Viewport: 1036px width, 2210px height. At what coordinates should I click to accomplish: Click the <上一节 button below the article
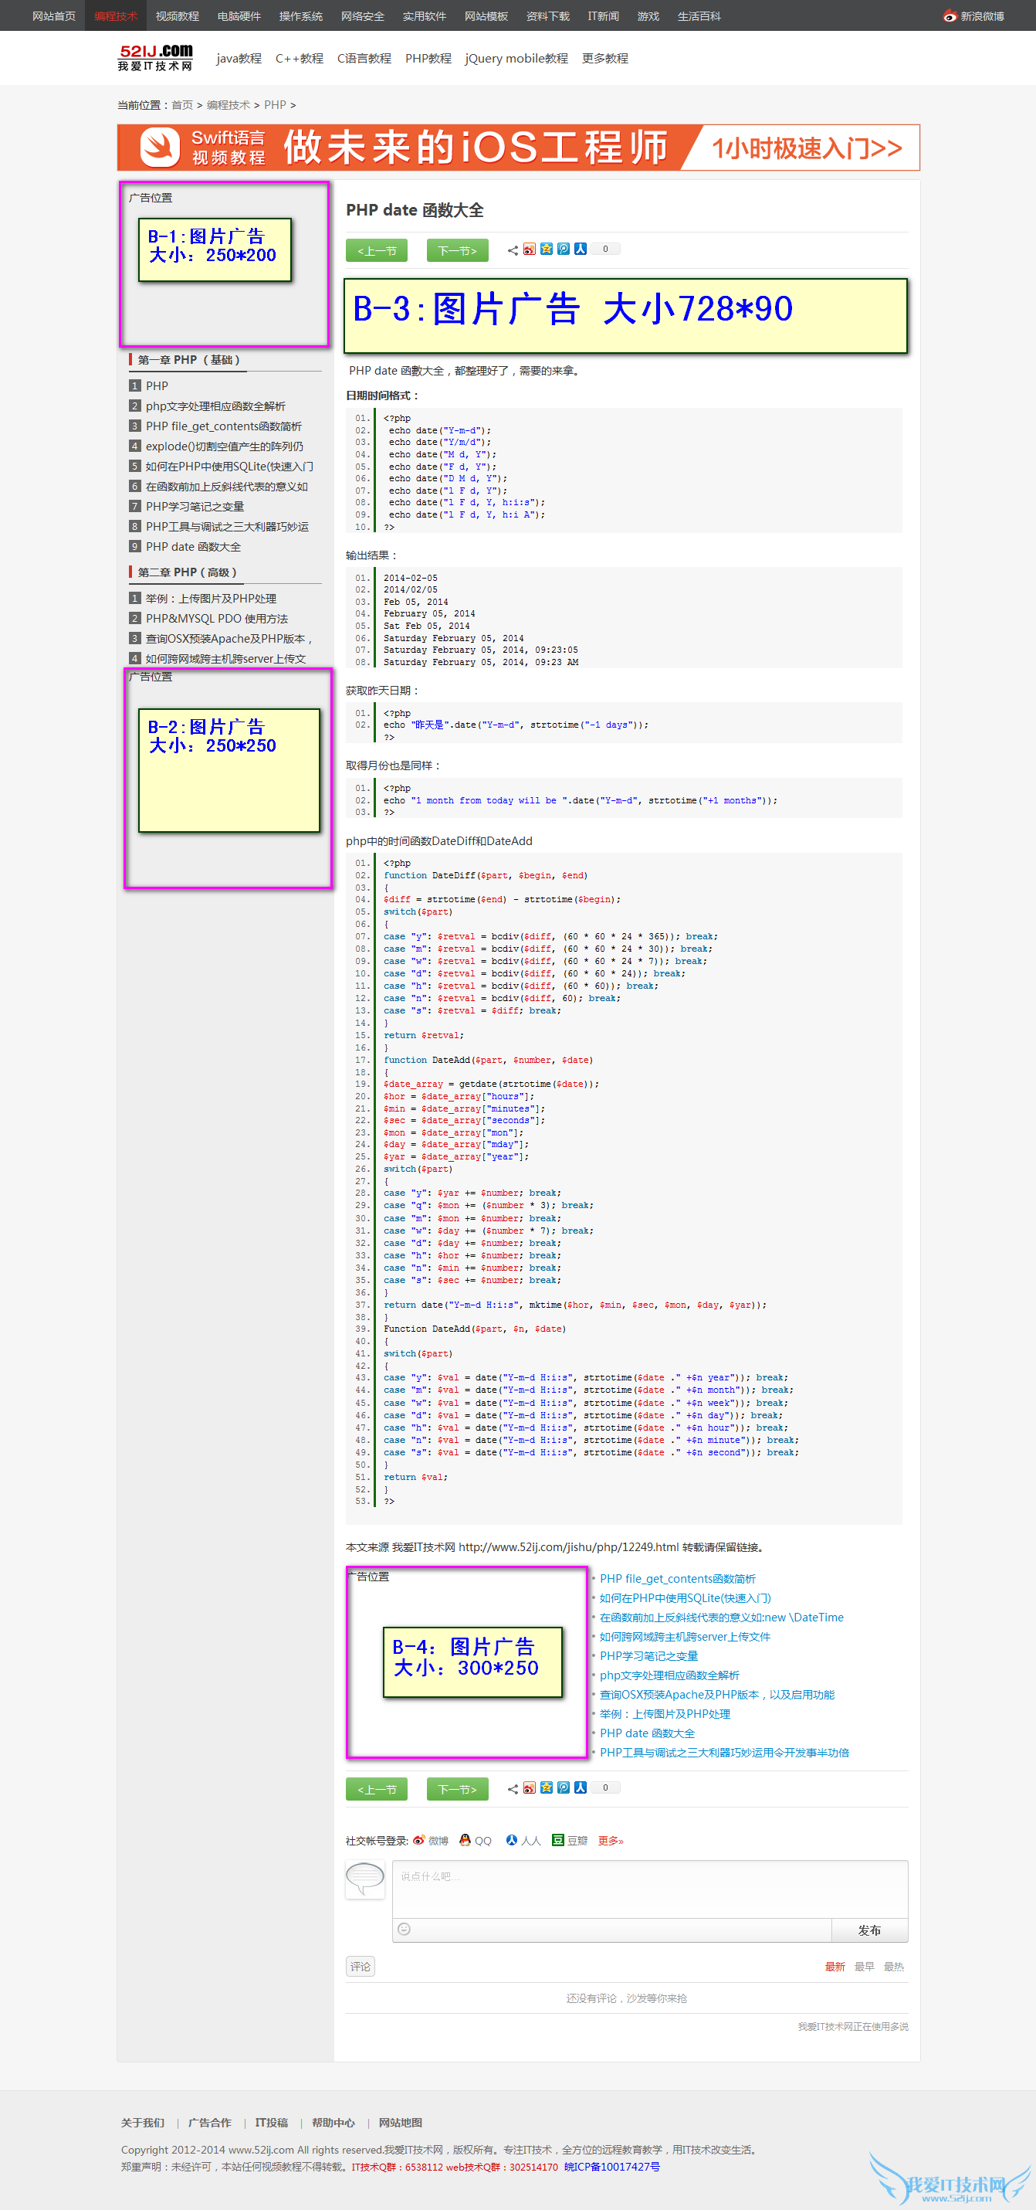pyautogui.click(x=377, y=1789)
